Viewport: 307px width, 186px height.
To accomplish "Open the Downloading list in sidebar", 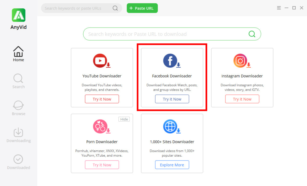I will click(x=18, y=135).
